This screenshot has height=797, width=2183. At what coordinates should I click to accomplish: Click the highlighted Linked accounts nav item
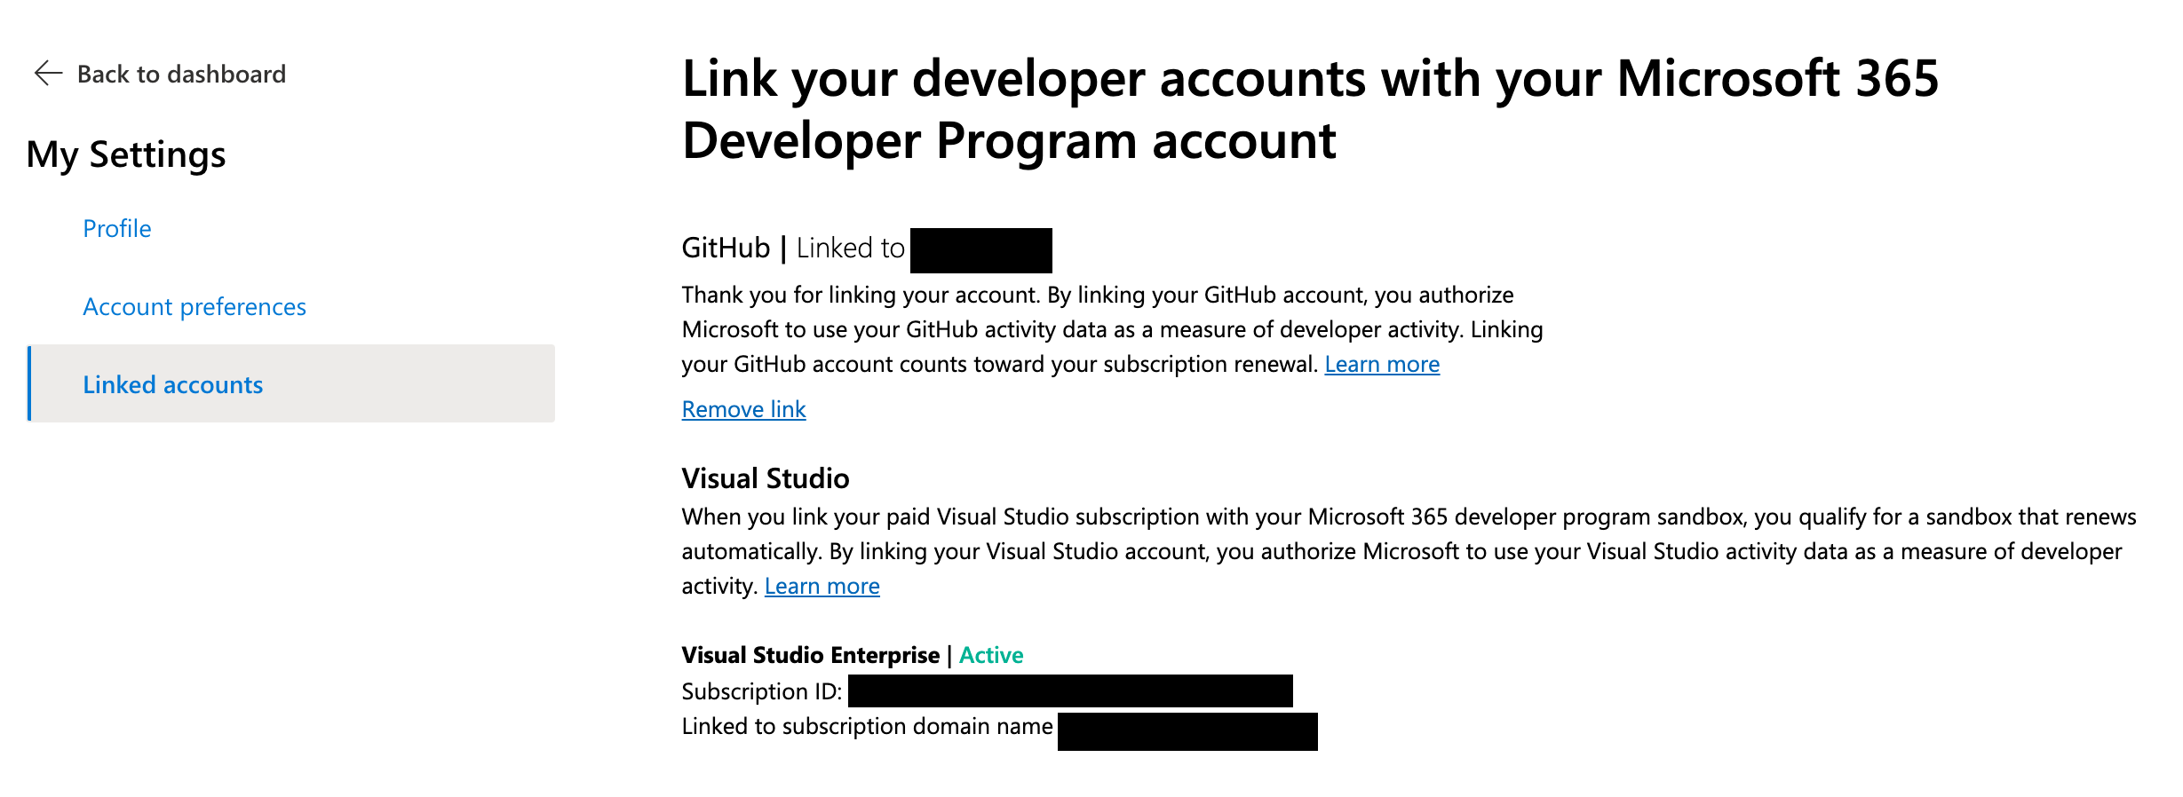172,384
